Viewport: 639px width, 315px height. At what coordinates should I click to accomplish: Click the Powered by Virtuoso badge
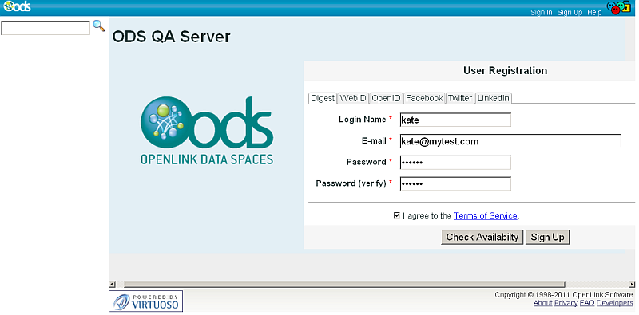click(x=145, y=301)
